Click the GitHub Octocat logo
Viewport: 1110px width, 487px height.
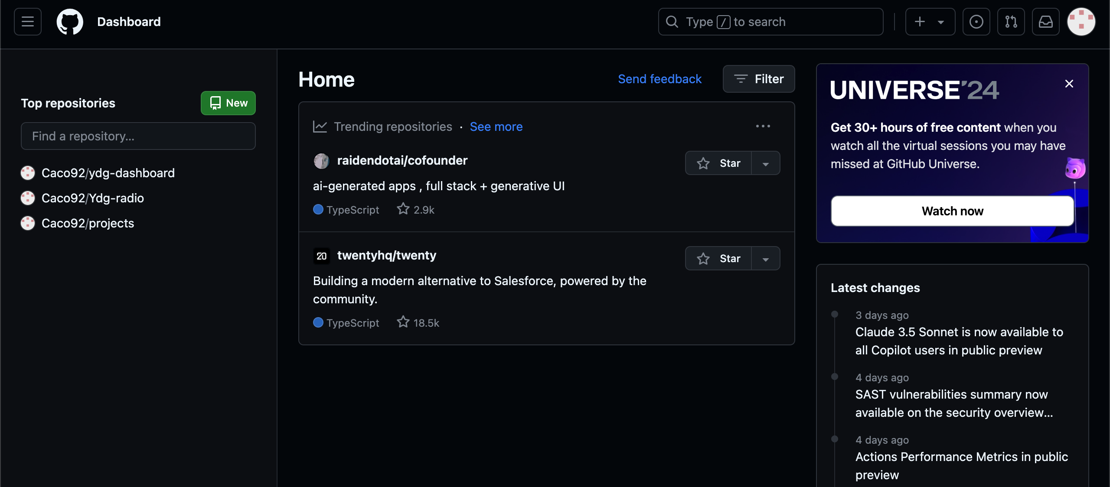coord(70,22)
